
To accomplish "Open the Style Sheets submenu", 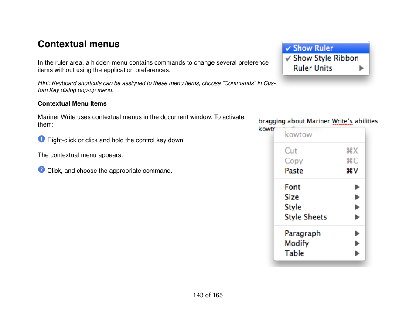I will click(320, 217).
